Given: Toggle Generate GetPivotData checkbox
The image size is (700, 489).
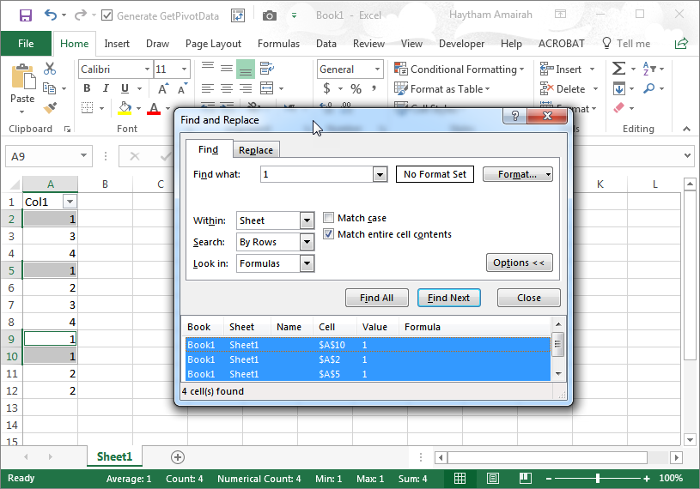Looking at the screenshot, I should tap(107, 15).
